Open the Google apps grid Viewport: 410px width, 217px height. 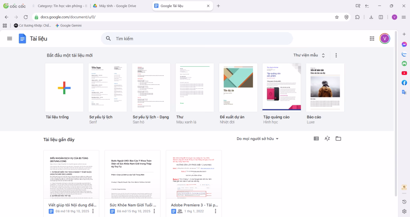click(x=372, y=39)
